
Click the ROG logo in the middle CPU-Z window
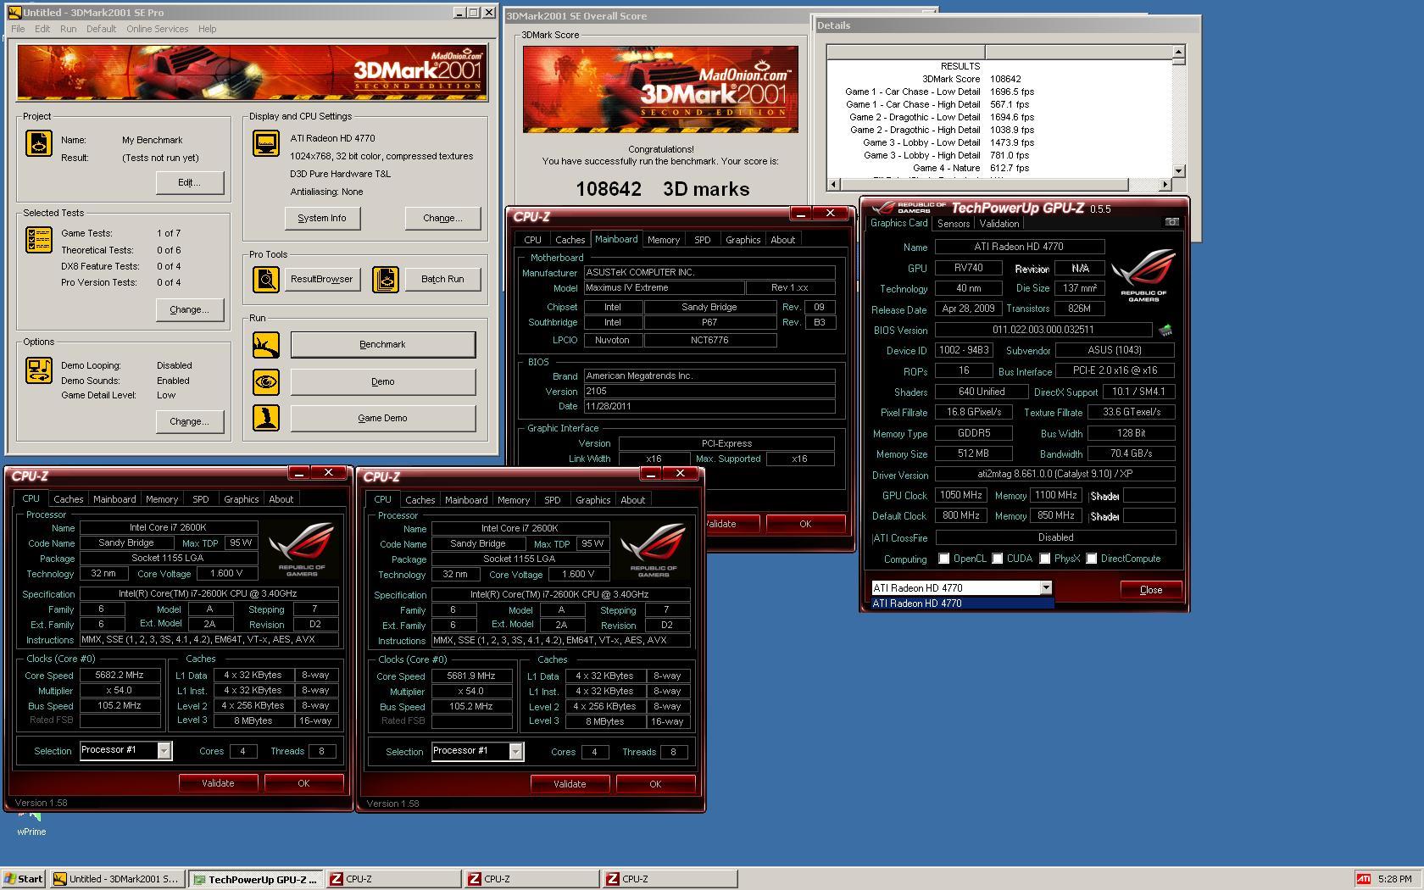point(654,551)
